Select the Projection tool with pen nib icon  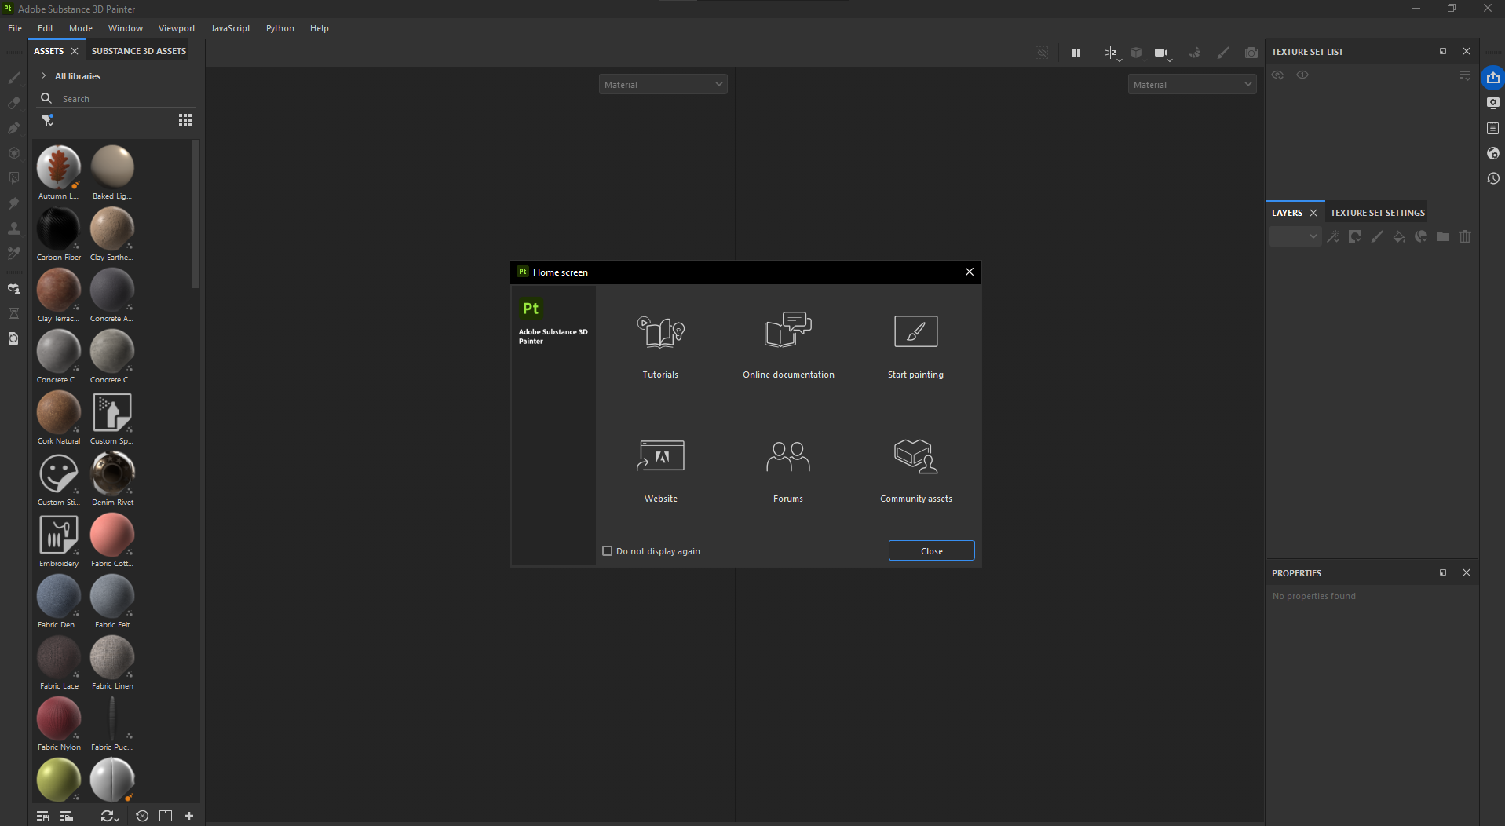coord(13,128)
